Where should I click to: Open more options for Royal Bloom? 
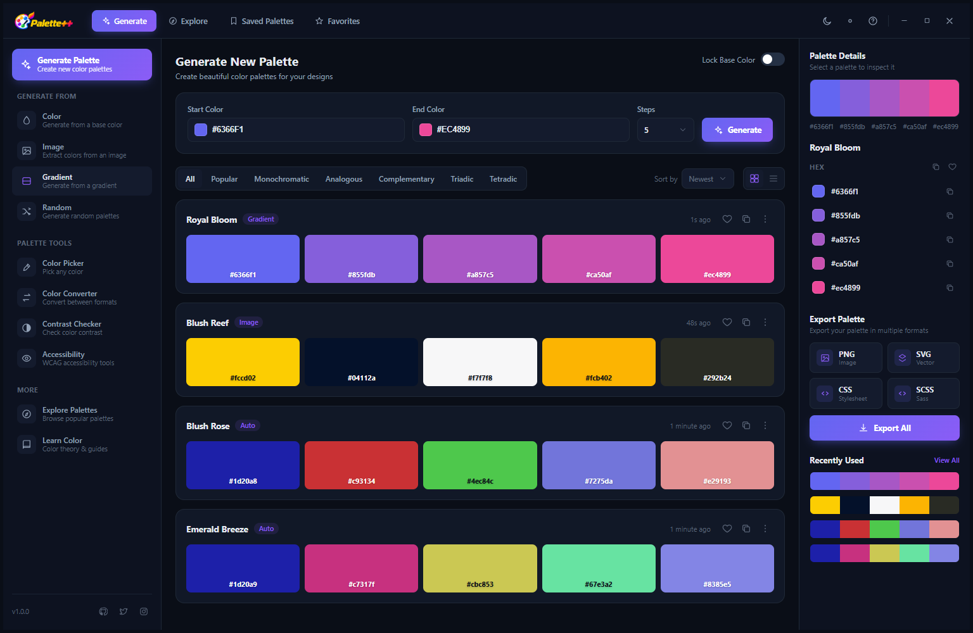pos(765,219)
